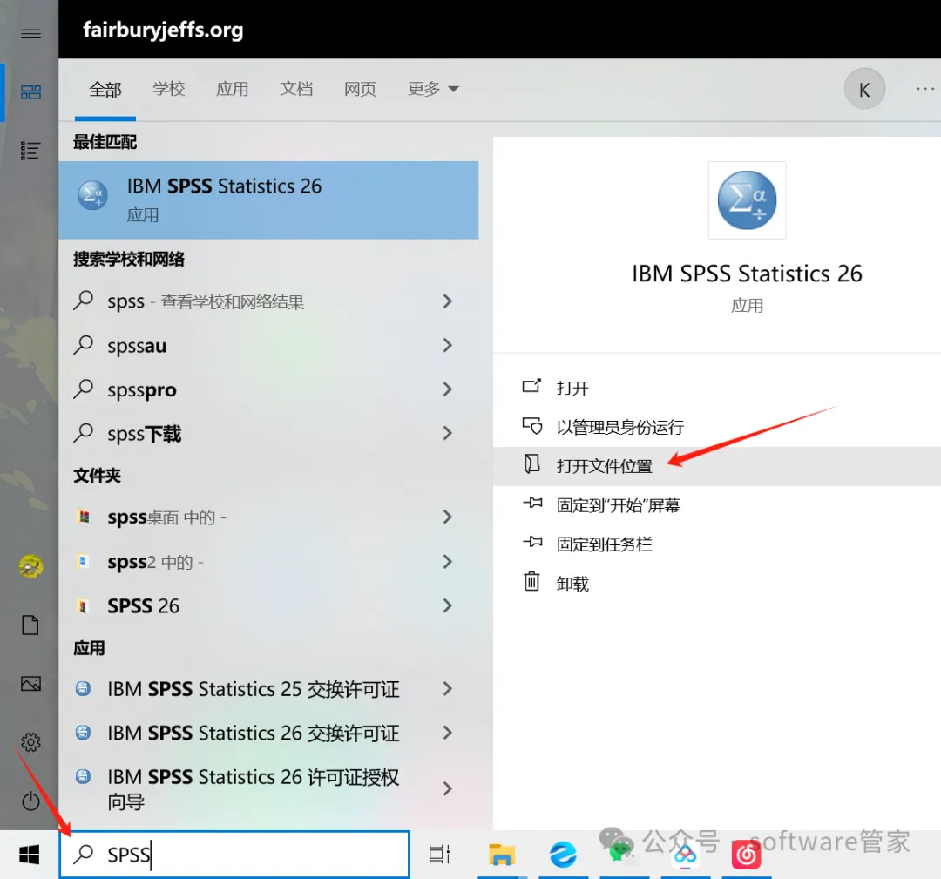
Task: Click the K account avatar button
Action: click(864, 90)
